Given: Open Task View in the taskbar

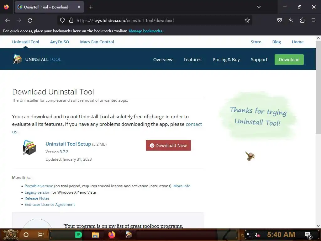Looking at the screenshot, I should (41, 235).
